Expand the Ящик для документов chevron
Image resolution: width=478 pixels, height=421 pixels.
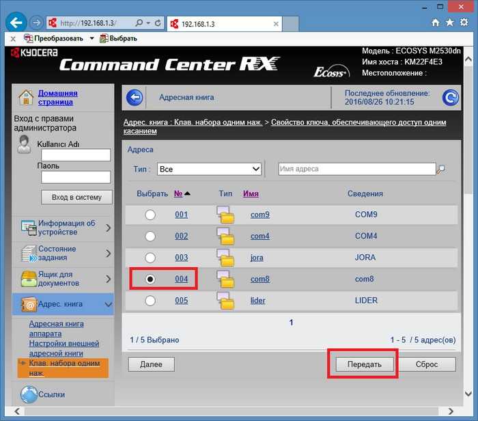point(108,279)
